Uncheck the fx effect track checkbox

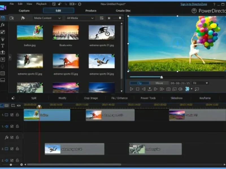pyautogui.click(x=12, y=137)
